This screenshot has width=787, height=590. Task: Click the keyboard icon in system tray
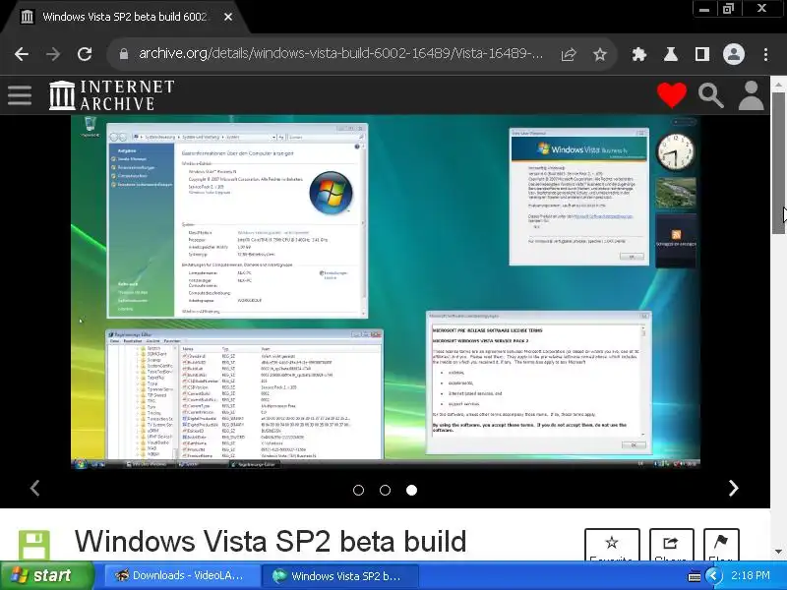695,576
